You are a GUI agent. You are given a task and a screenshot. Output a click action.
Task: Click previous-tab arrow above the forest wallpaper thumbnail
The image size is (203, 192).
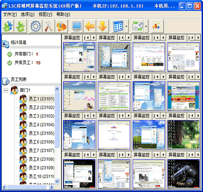coord(192,115)
